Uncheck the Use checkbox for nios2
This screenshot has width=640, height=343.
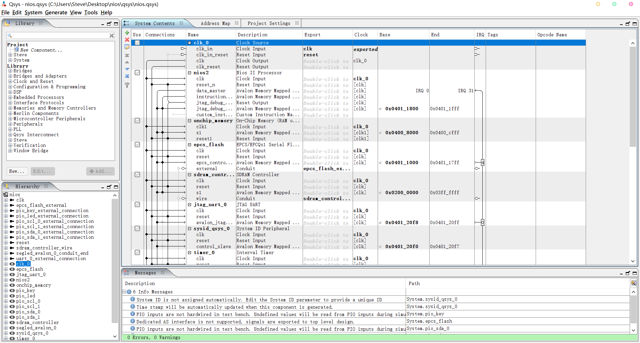[137, 73]
